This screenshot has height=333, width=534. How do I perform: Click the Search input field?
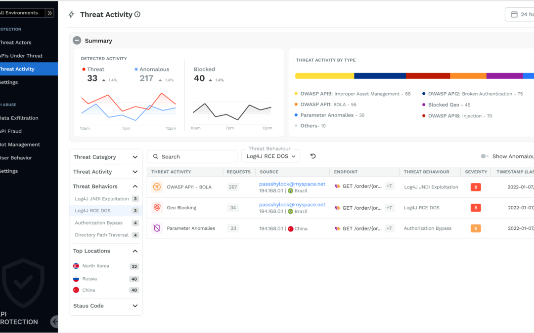click(x=192, y=156)
